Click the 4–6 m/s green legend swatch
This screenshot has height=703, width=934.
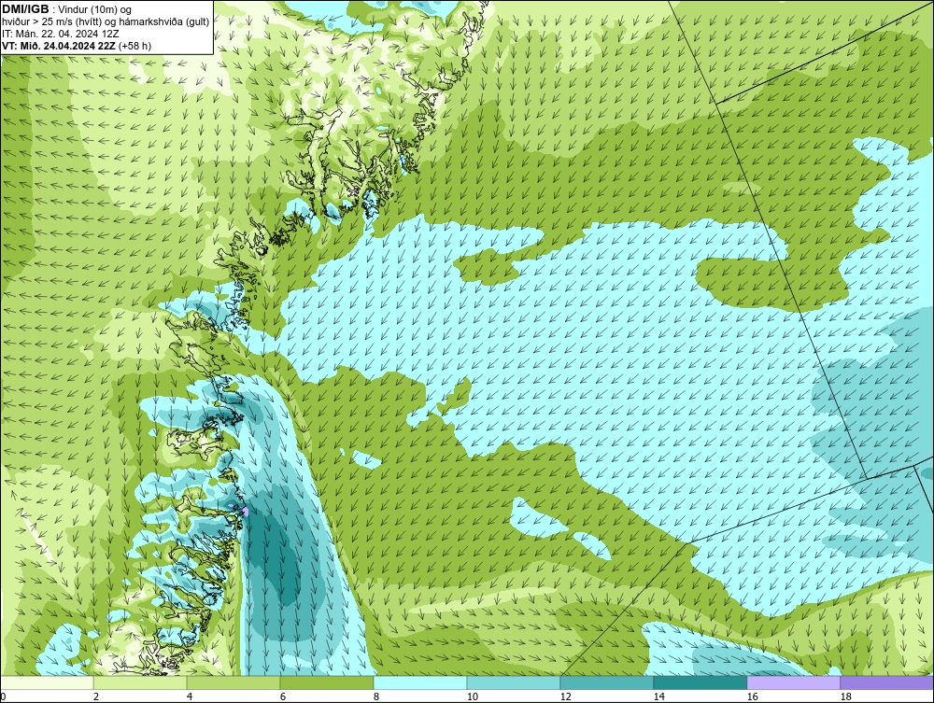[x=233, y=682]
